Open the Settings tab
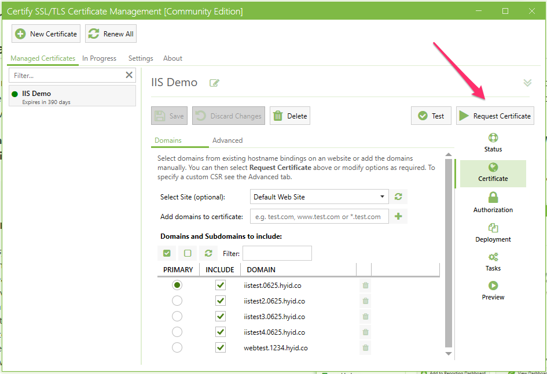547x374 pixels. pos(141,58)
